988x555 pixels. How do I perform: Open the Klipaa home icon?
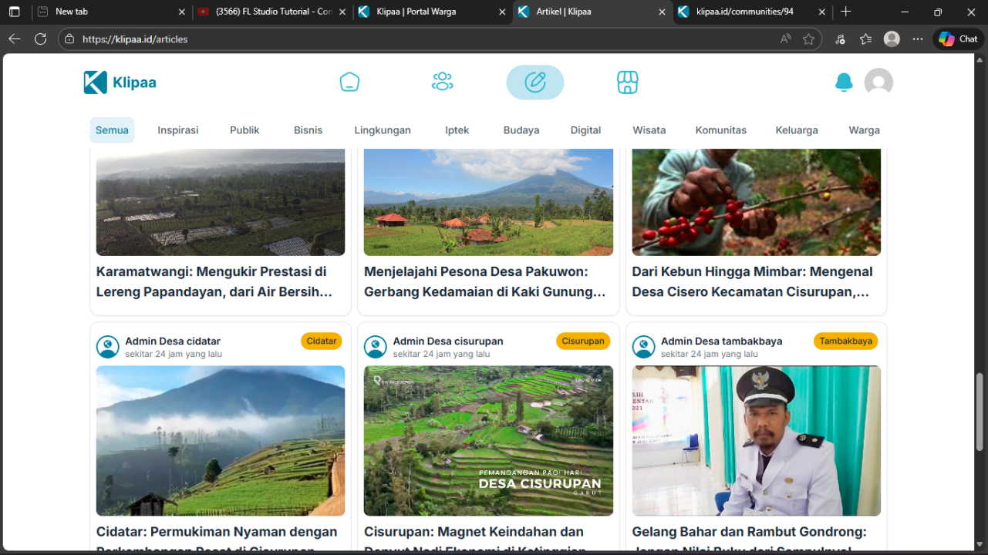click(x=349, y=82)
